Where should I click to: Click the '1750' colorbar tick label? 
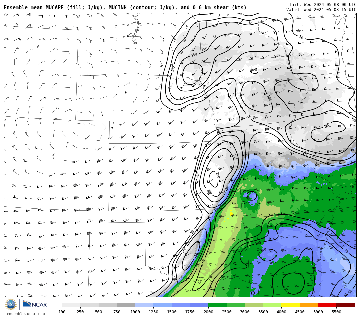(x=190, y=312)
